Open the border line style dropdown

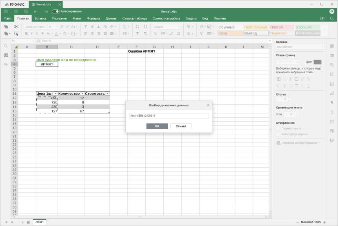pos(287,62)
